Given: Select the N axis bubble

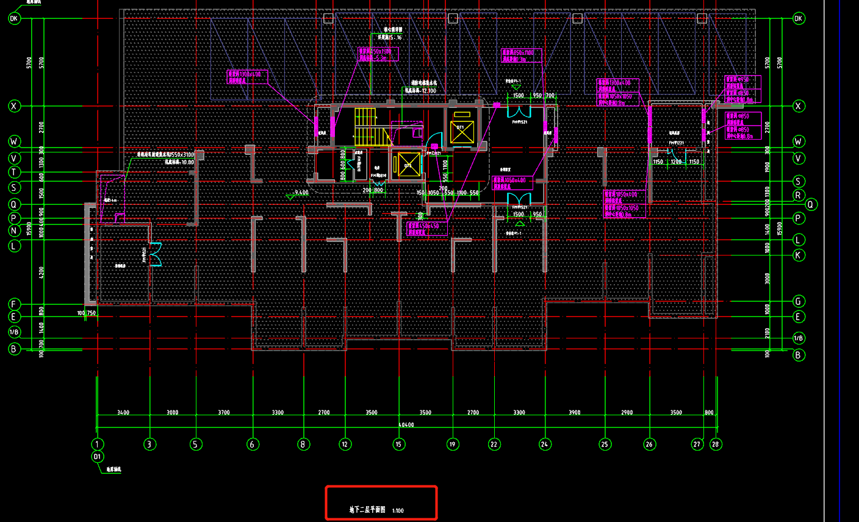Looking at the screenshot, I should (x=14, y=231).
